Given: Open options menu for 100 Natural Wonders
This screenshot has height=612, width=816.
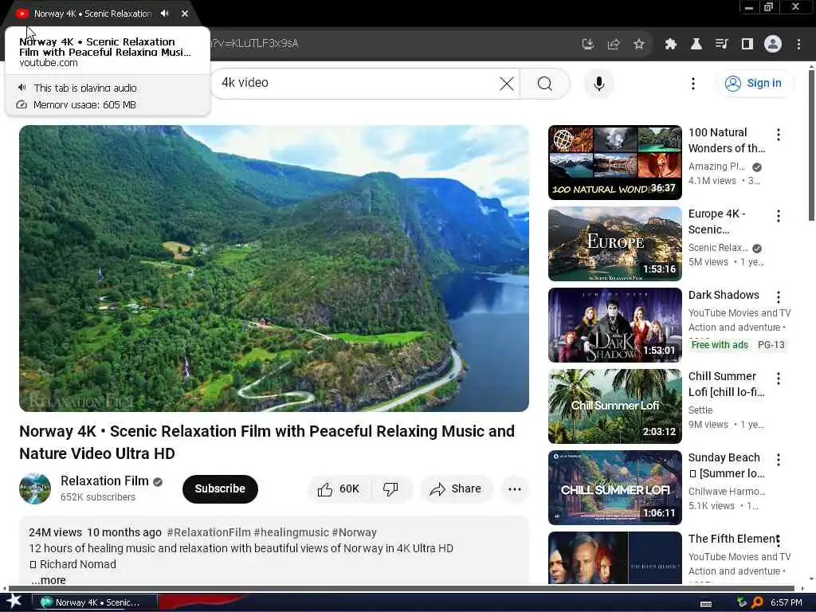Looking at the screenshot, I should [778, 135].
